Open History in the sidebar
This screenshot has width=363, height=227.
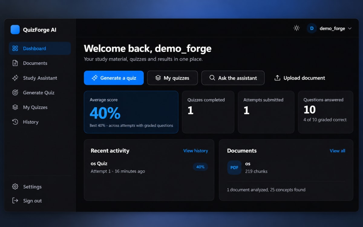(x=40, y=122)
